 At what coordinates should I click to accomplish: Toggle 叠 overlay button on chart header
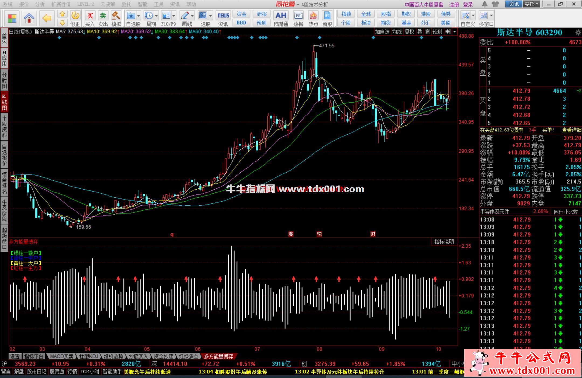420,32
